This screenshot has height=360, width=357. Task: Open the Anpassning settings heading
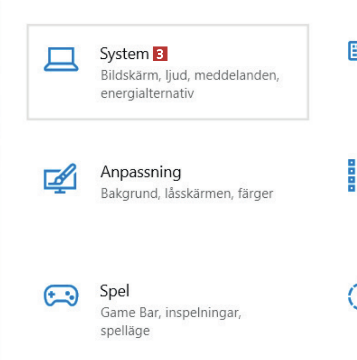[140, 172]
